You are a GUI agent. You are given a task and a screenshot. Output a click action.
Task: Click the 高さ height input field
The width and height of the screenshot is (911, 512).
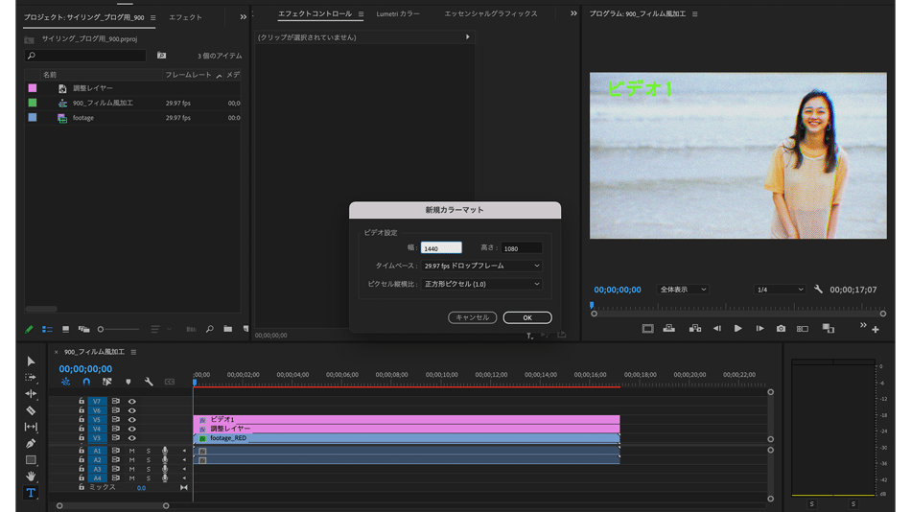521,248
